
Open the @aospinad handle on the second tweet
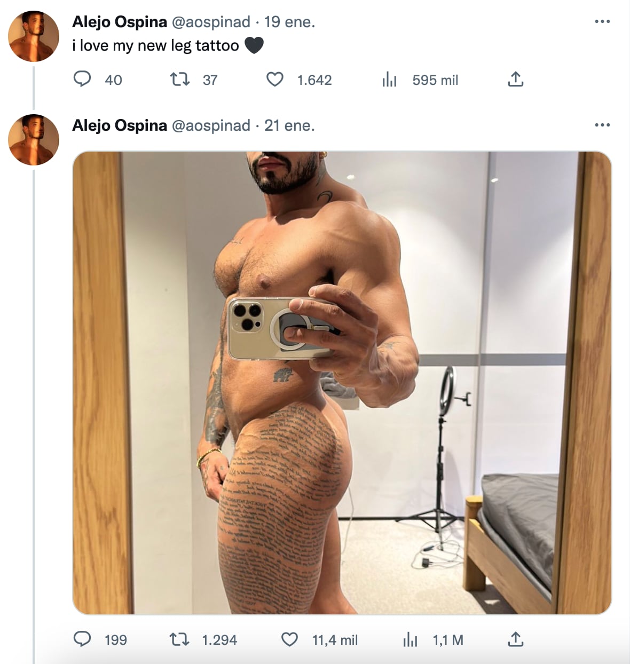click(210, 125)
